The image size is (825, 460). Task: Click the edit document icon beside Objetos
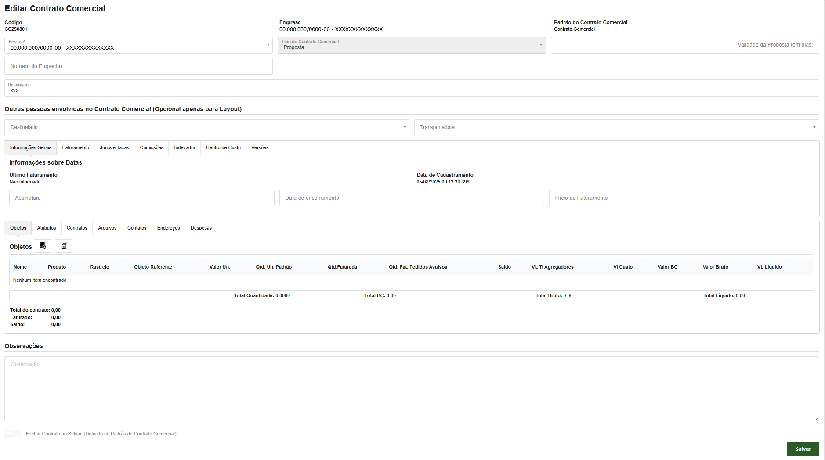pos(64,246)
